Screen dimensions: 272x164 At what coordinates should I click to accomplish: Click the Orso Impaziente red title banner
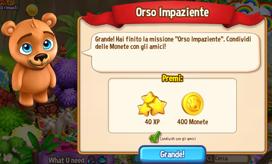(172, 13)
